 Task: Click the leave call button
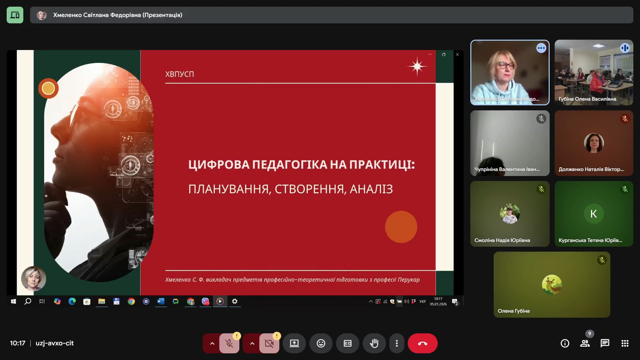pos(422,343)
